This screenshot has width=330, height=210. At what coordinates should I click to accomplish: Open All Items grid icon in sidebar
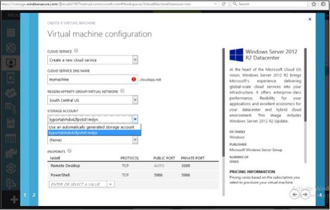tap(11, 32)
